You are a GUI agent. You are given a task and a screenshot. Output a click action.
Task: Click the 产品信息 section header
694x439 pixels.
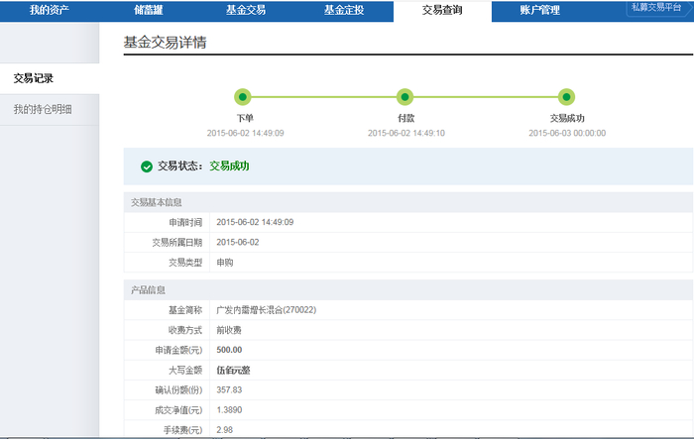pyautogui.click(x=148, y=290)
